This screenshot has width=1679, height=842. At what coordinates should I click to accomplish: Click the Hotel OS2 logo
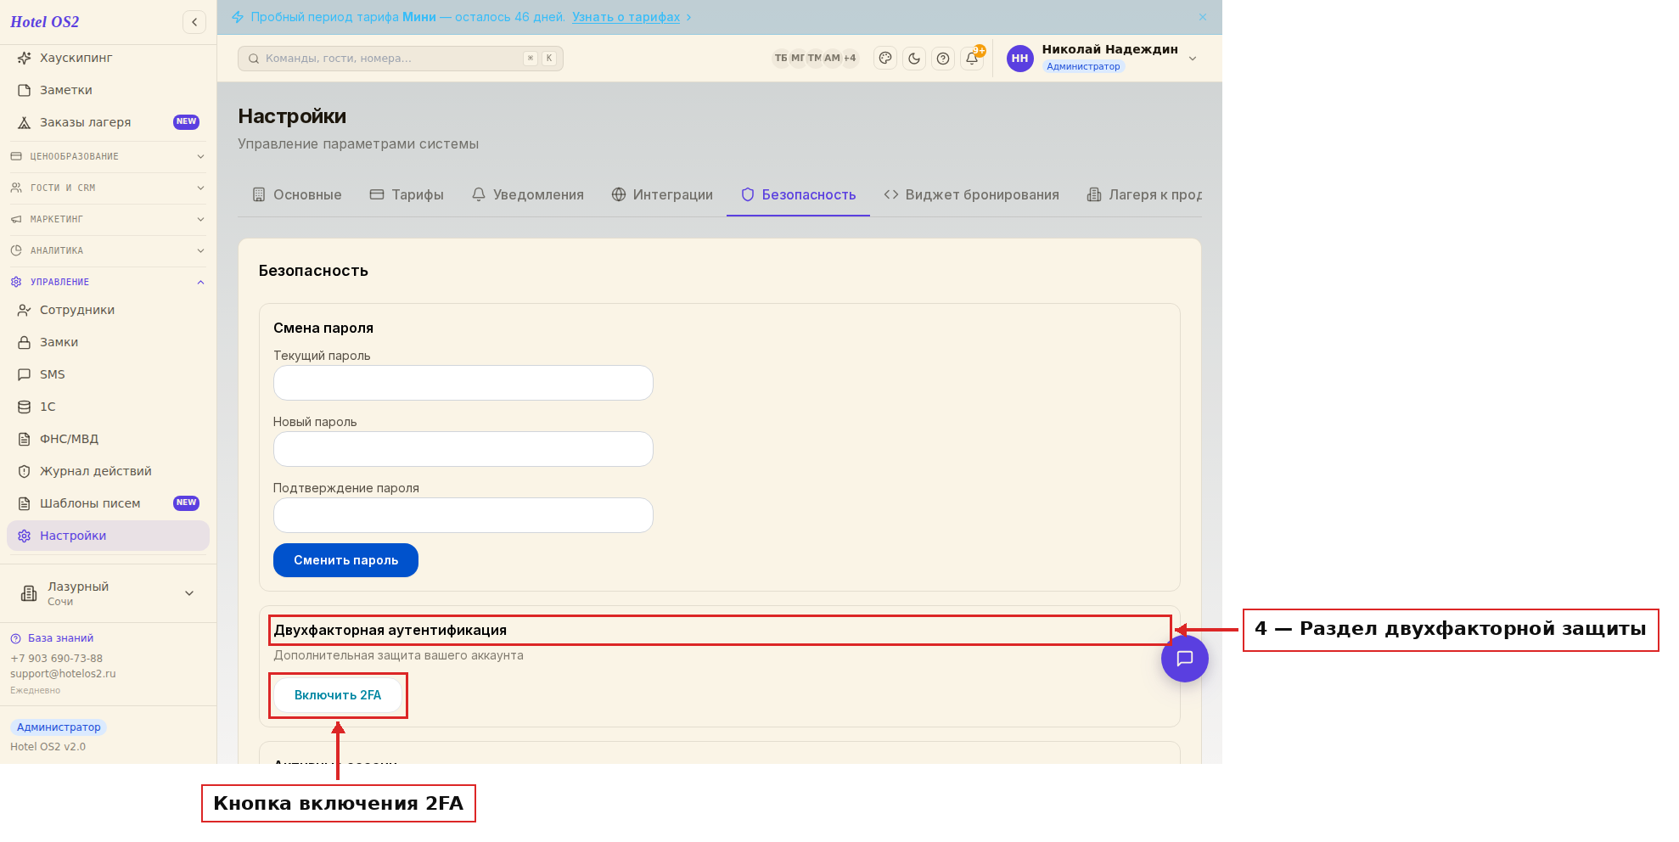(x=45, y=22)
